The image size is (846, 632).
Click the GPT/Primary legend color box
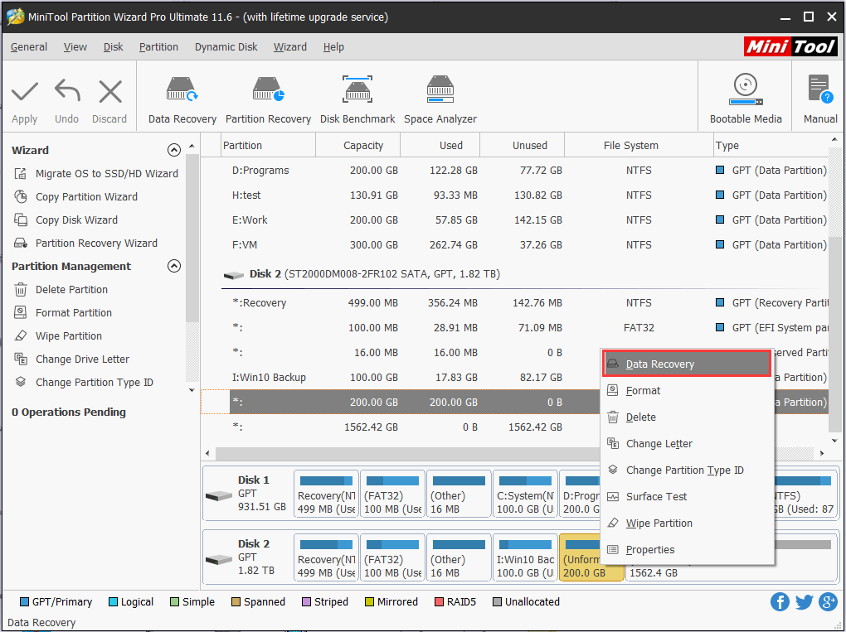coord(24,602)
